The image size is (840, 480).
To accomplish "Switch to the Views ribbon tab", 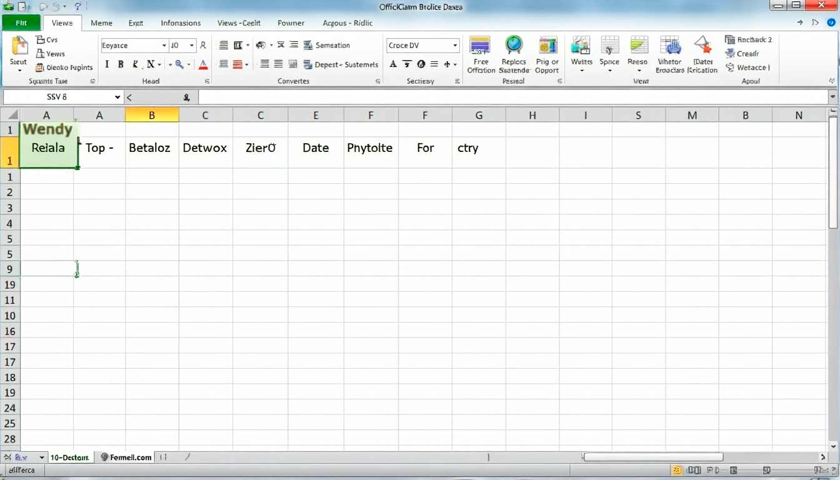I will tap(62, 23).
